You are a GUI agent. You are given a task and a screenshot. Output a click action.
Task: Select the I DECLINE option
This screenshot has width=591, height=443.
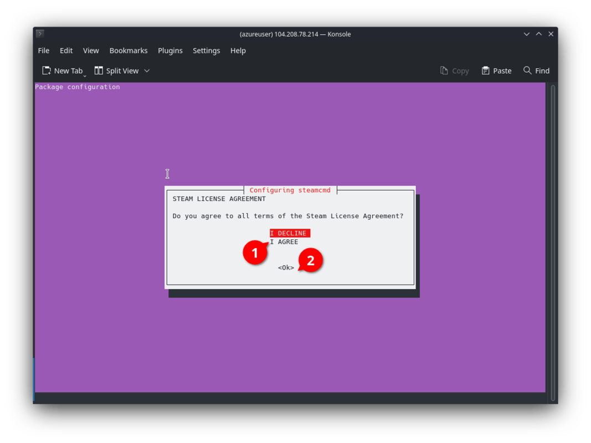289,233
